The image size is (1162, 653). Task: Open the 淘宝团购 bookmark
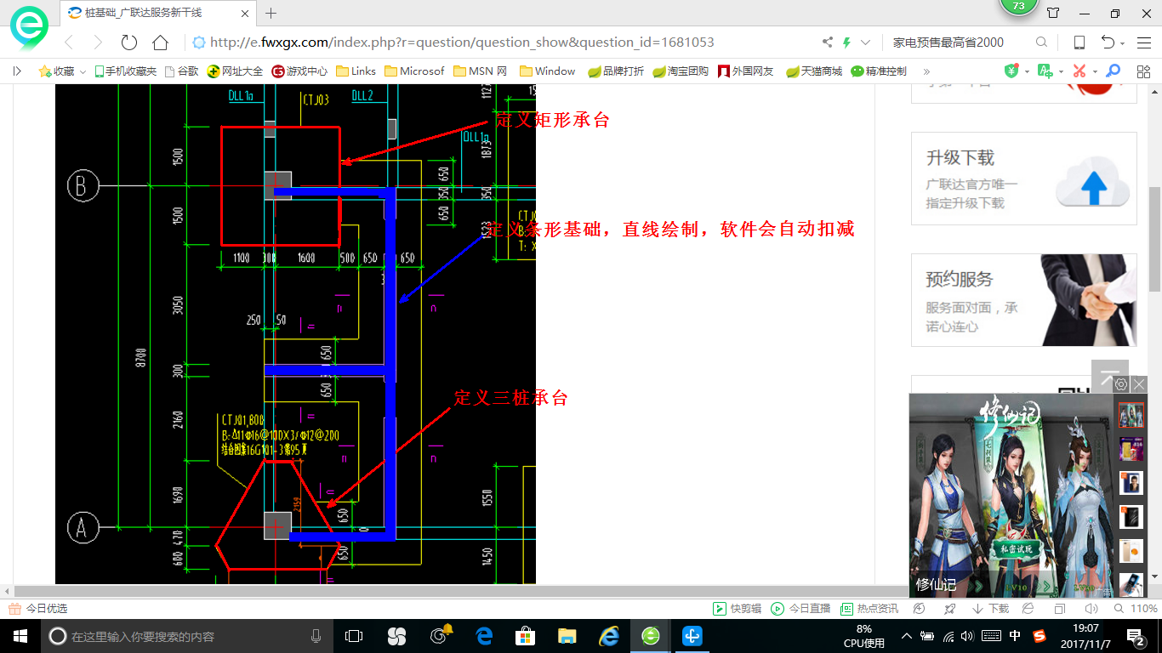click(681, 71)
